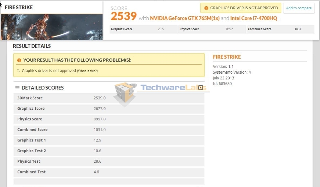Click the Detailed Scores header
320x187 pixels.
(43, 88)
